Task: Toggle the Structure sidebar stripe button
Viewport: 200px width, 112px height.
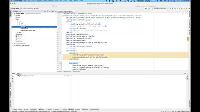Action: [x=10, y=86]
